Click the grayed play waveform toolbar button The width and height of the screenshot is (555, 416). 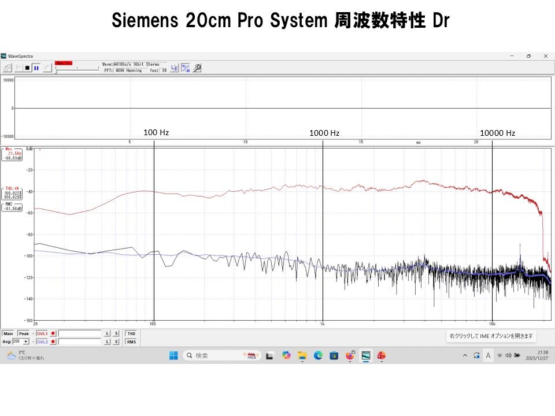(x=18, y=68)
